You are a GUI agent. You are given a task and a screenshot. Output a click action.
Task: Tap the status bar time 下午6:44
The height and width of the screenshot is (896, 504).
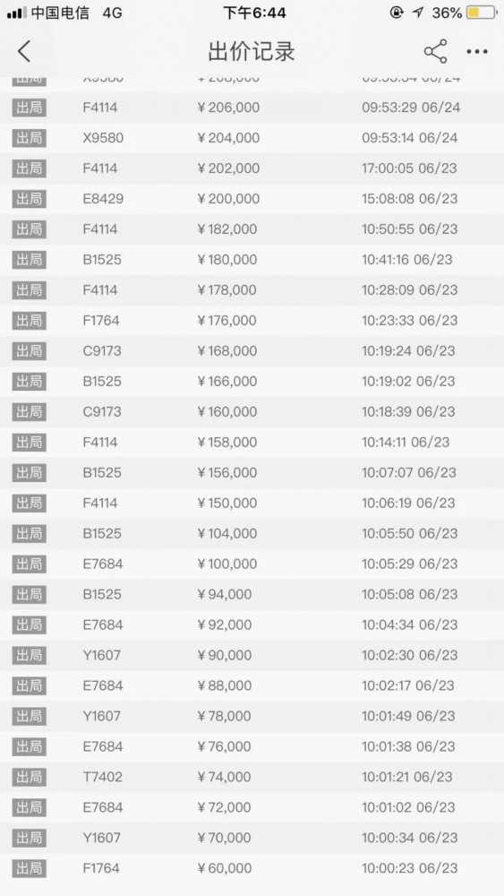click(254, 13)
